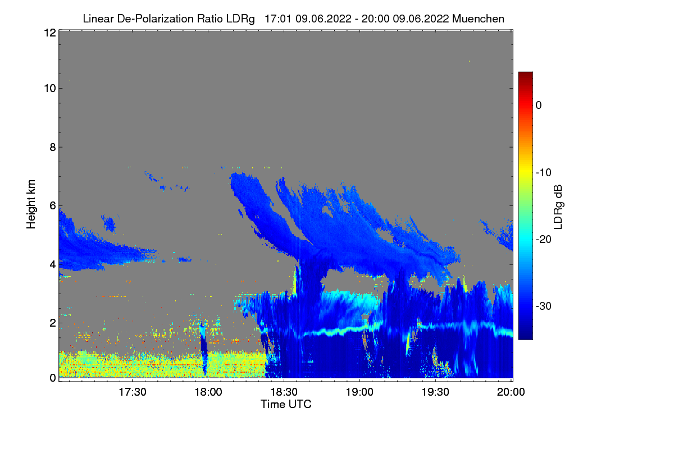Click the colorbar value label -10

543,172
